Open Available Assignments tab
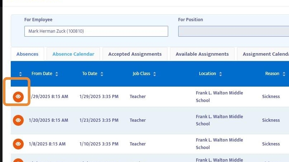 pos(202,54)
